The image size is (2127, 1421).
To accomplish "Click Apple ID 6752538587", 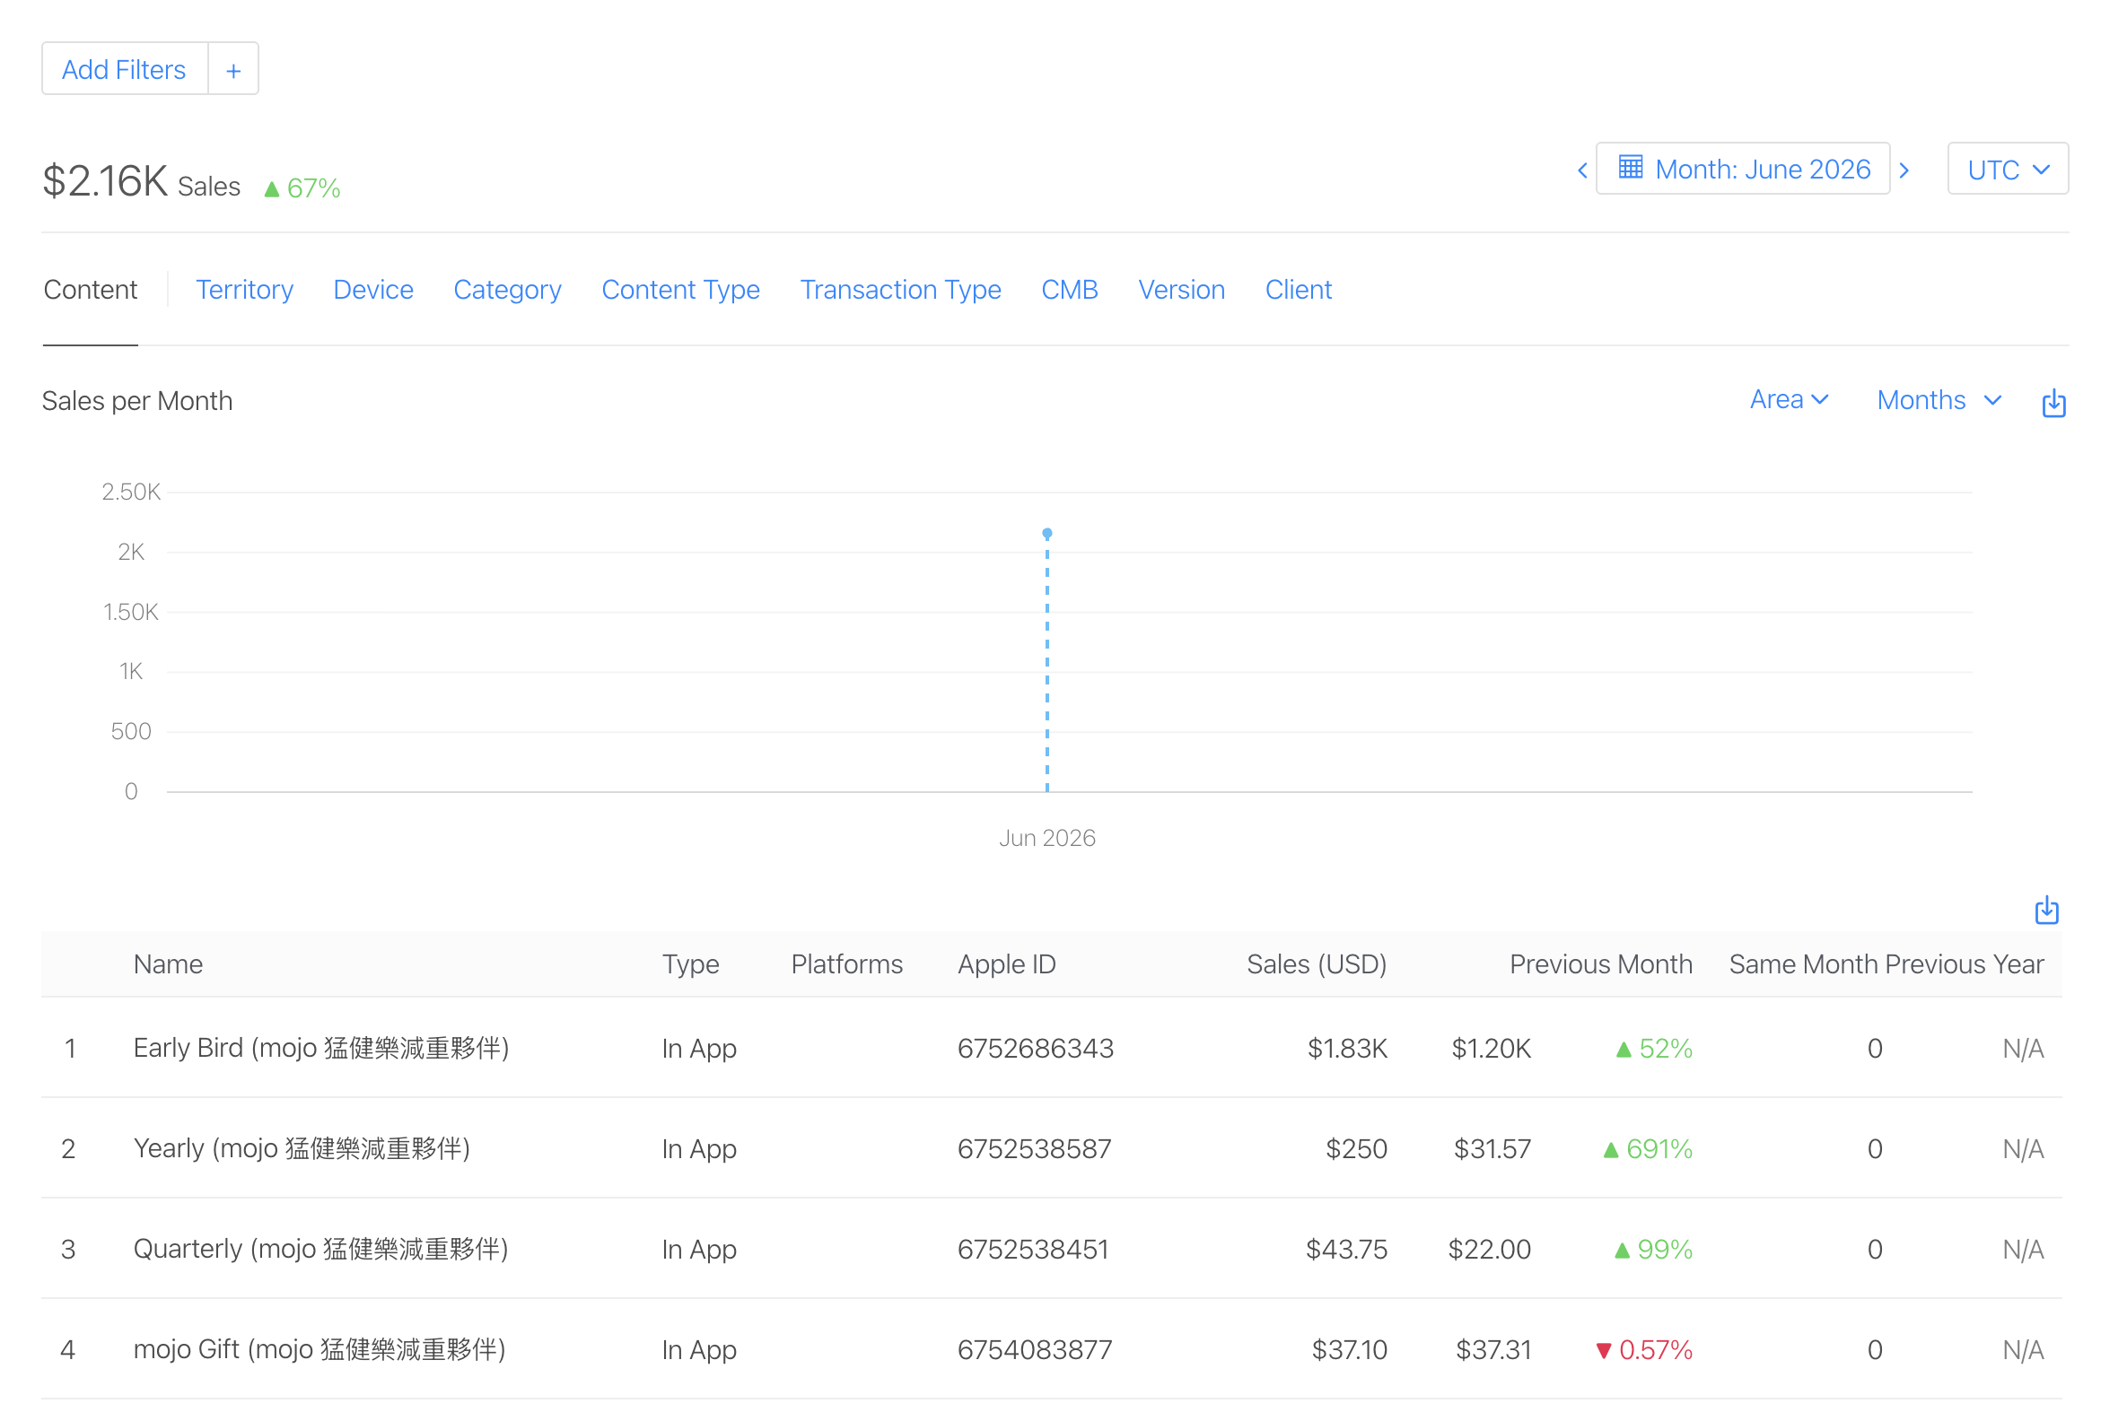I will pyautogui.click(x=1035, y=1149).
